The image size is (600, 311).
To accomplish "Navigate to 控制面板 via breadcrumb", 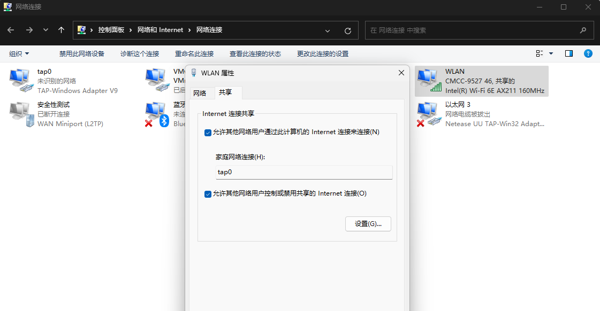I will click(110, 30).
